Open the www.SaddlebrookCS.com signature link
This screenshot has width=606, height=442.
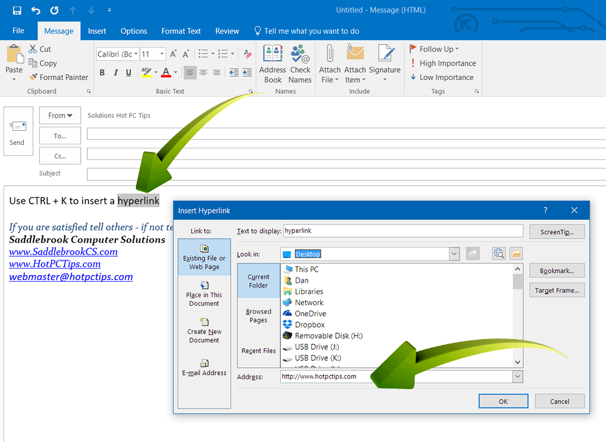tap(63, 252)
